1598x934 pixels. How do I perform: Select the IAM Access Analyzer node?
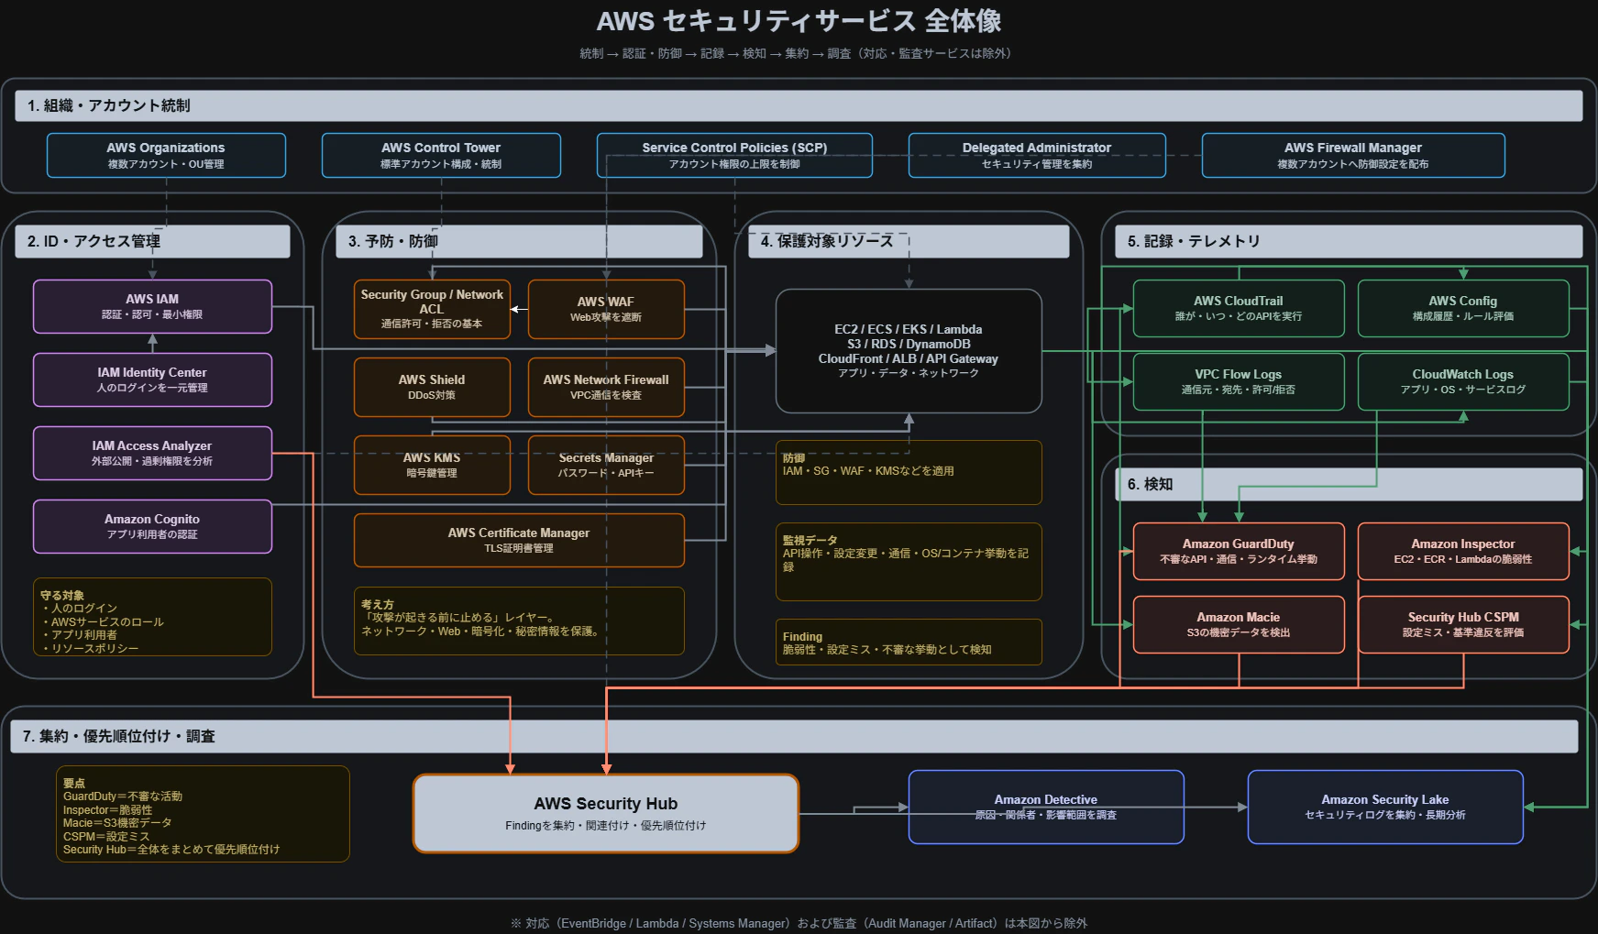[152, 453]
